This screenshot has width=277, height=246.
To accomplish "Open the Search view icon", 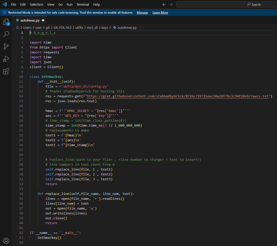I will coord(6,34).
